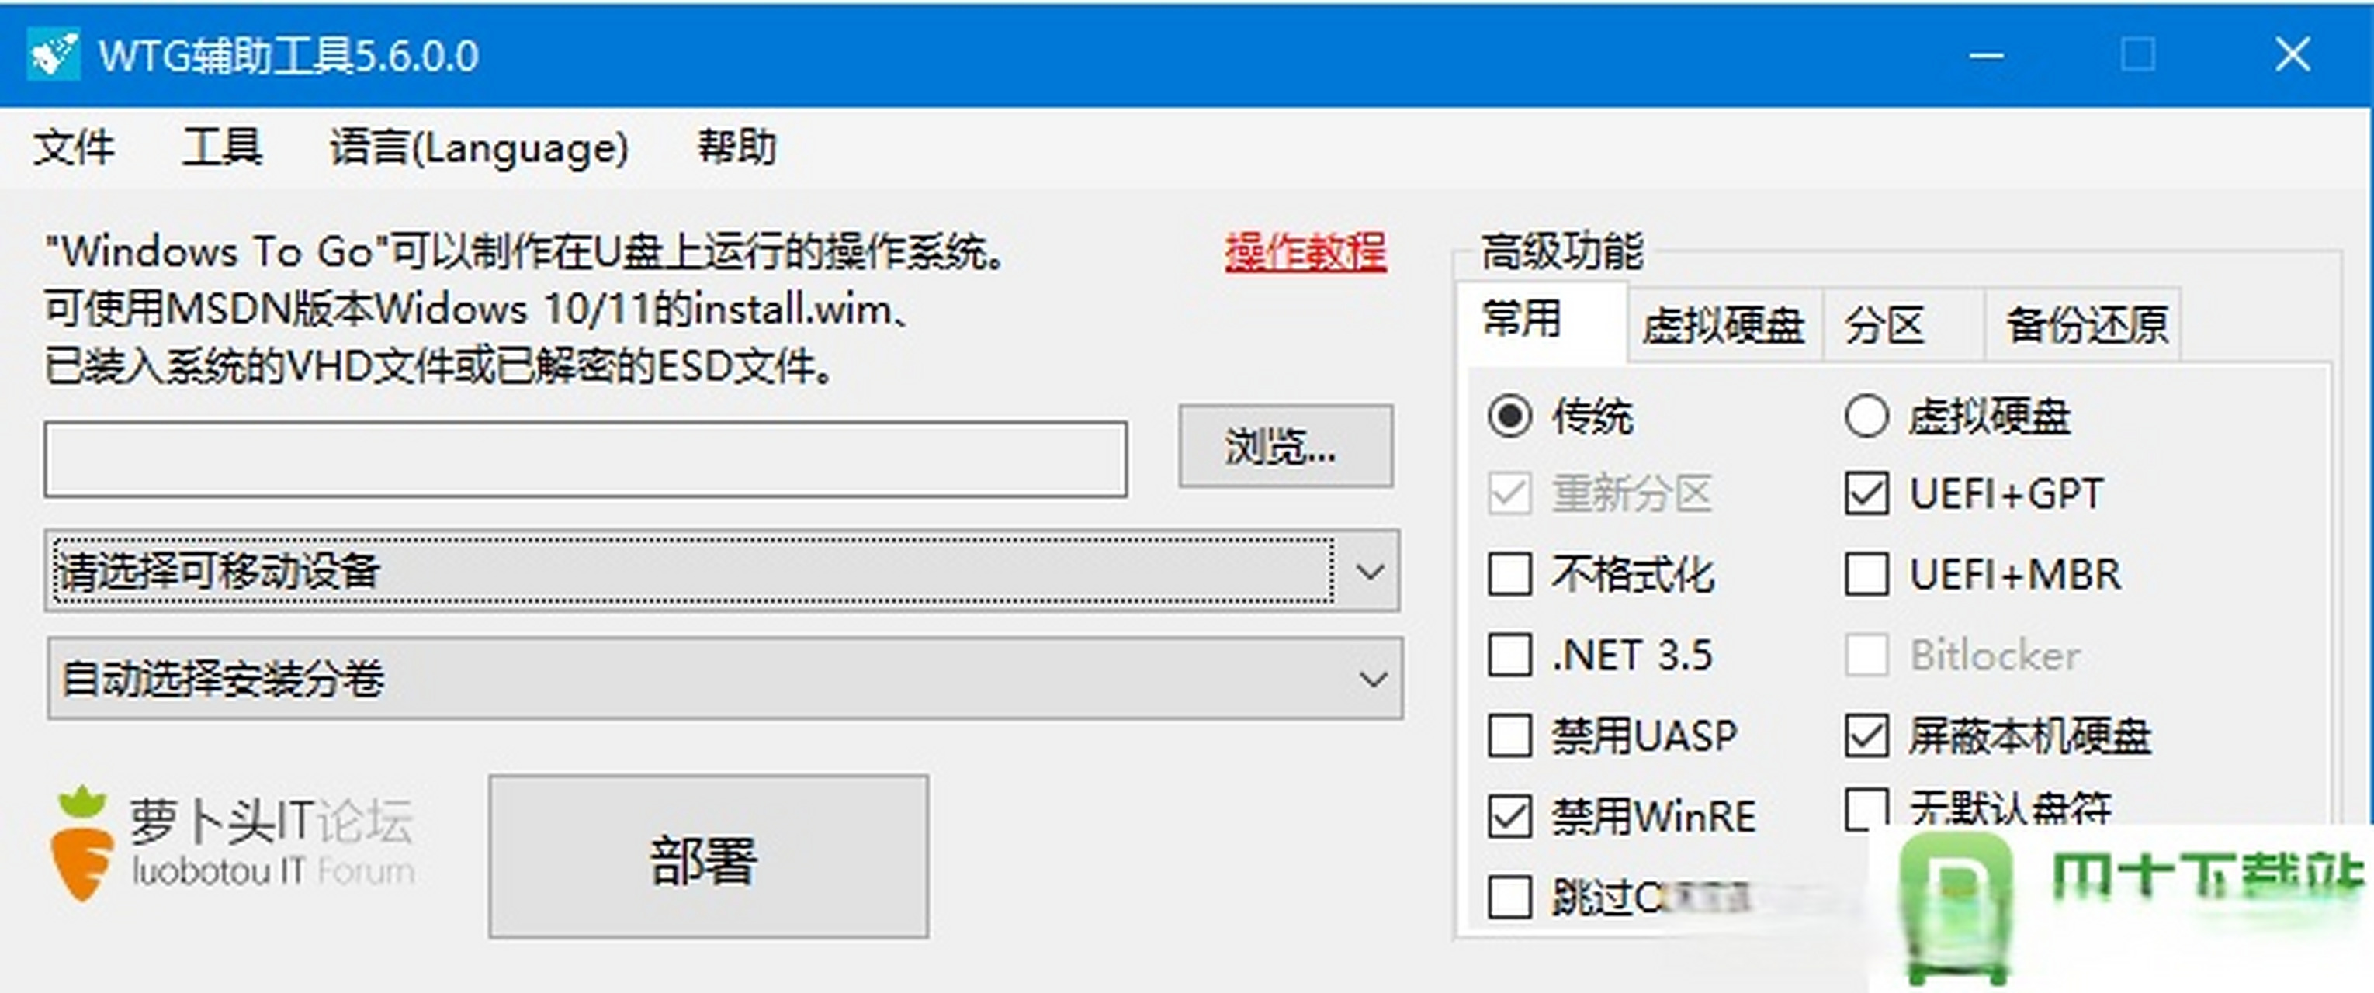This screenshot has width=2374, height=993.
Task: Disable the 禁用WinRE option
Action: point(1509,815)
